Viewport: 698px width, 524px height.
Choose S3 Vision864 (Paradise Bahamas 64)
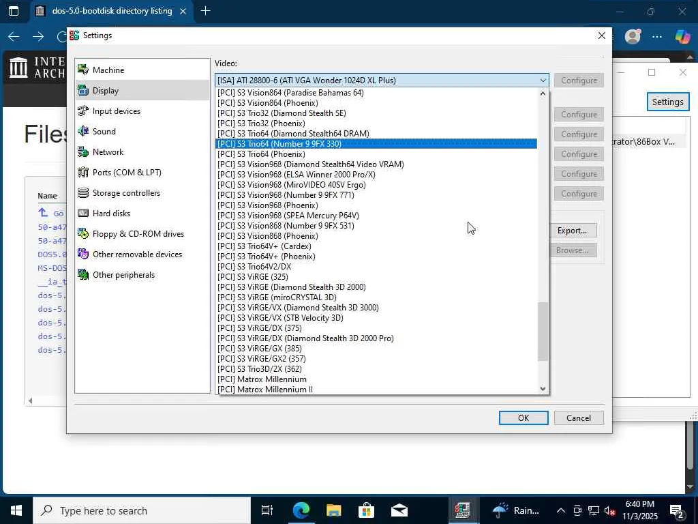pos(376,93)
